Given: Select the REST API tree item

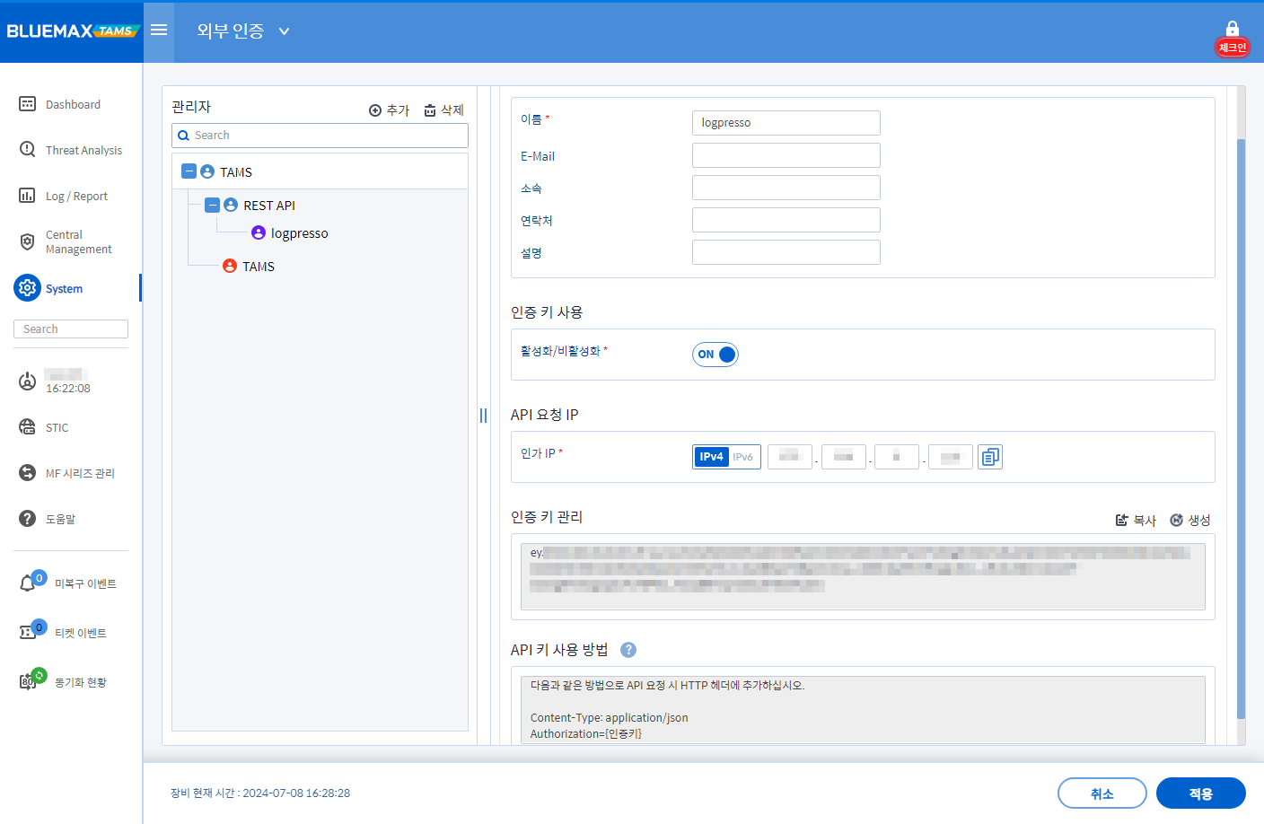Looking at the screenshot, I should (x=269, y=206).
